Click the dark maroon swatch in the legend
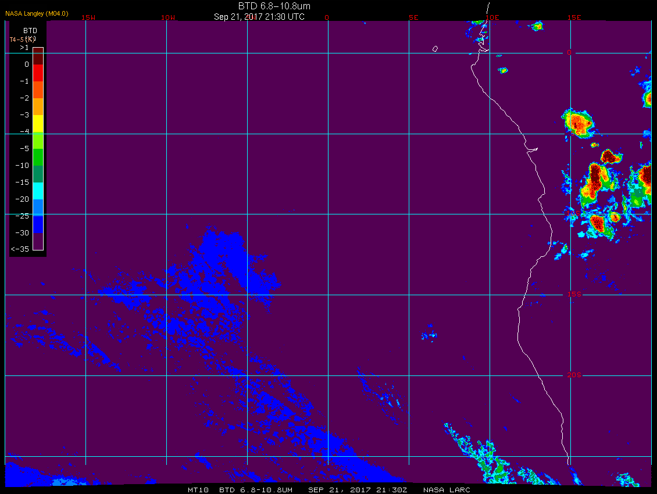This screenshot has height=494, width=657. click(38, 56)
